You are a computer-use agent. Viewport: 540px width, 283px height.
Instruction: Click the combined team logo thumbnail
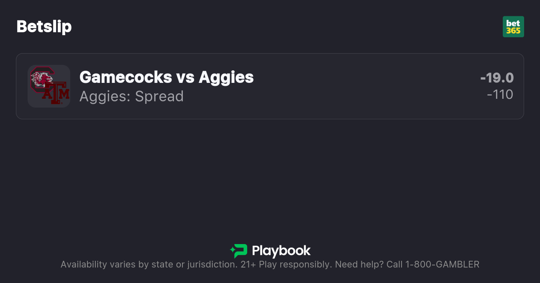coord(49,86)
